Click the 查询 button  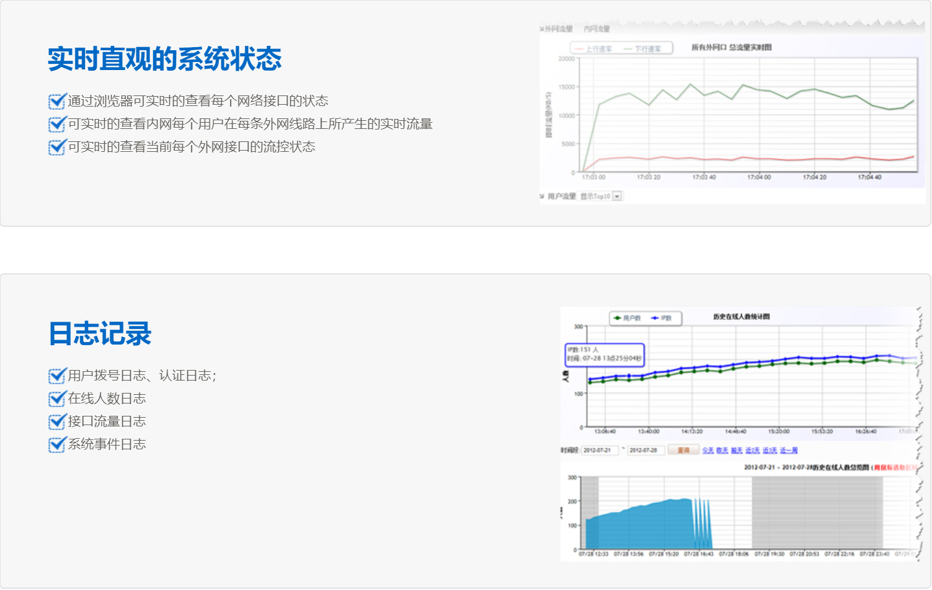pos(683,451)
